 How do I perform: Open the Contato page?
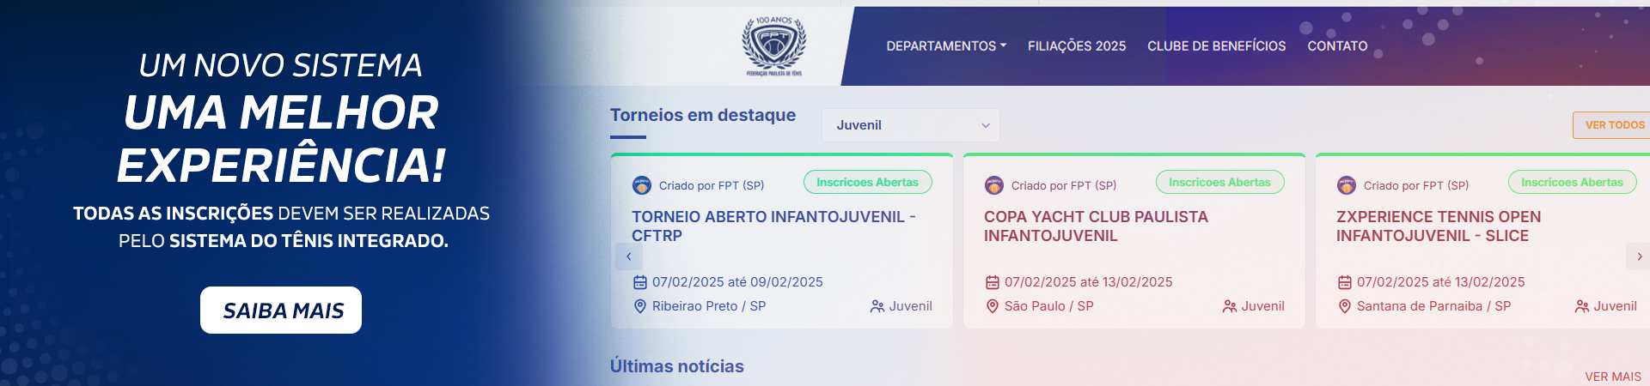1337,46
